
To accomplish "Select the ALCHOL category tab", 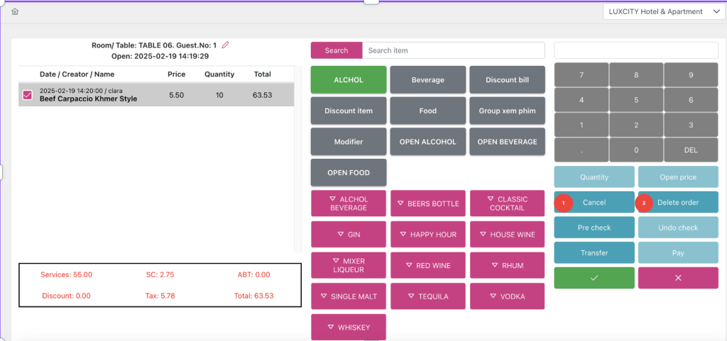I will coord(349,80).
